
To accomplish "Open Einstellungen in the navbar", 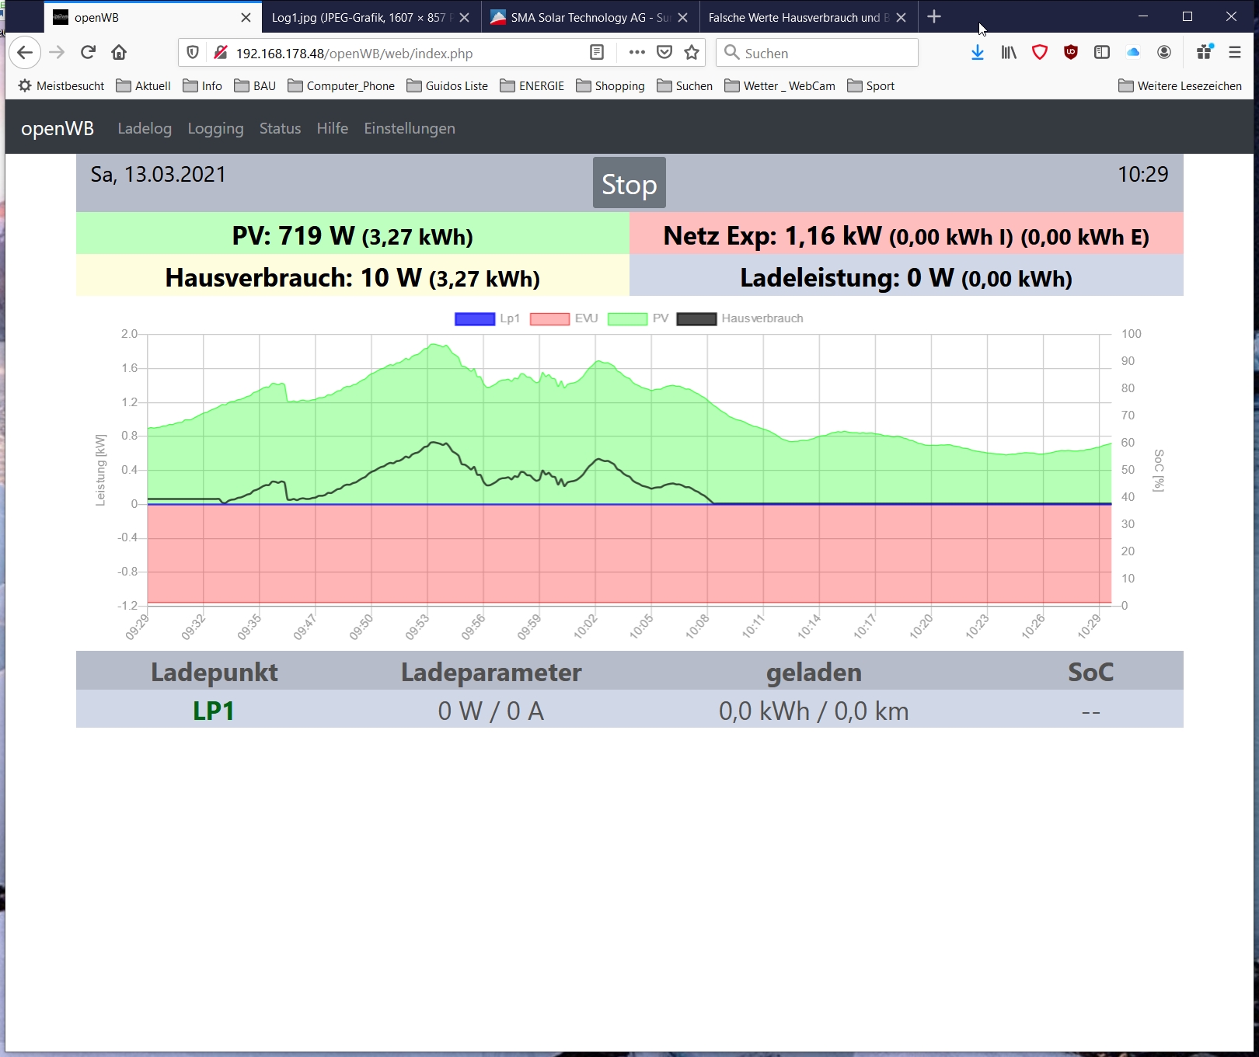I will (x=410, y=129).
